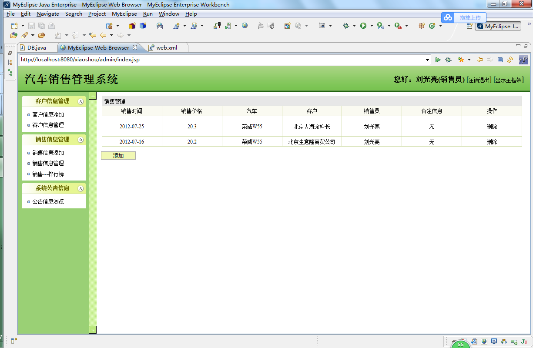The width and height of the screenshot is (533, 348).
Task: Click the 注销退出 logout link
Action: pos(479,80)
